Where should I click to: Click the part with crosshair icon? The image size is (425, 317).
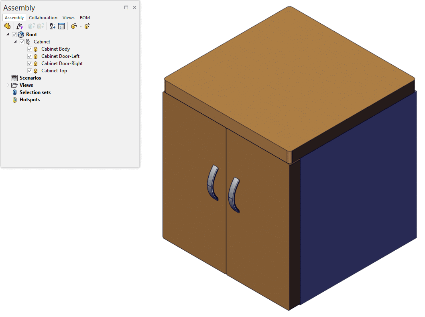click(87, 26)
